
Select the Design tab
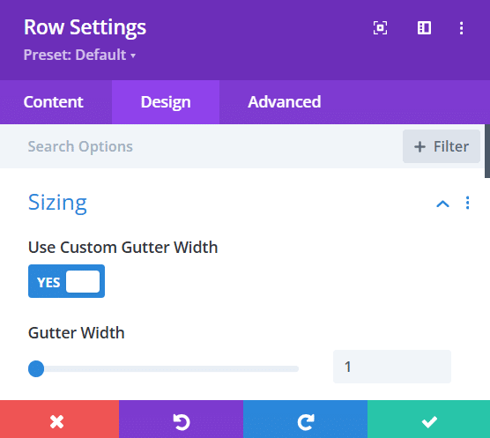166,102
